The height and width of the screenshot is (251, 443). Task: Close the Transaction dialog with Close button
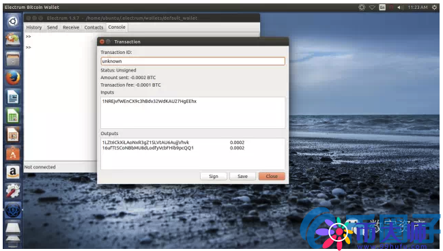[x=272, y=176]
